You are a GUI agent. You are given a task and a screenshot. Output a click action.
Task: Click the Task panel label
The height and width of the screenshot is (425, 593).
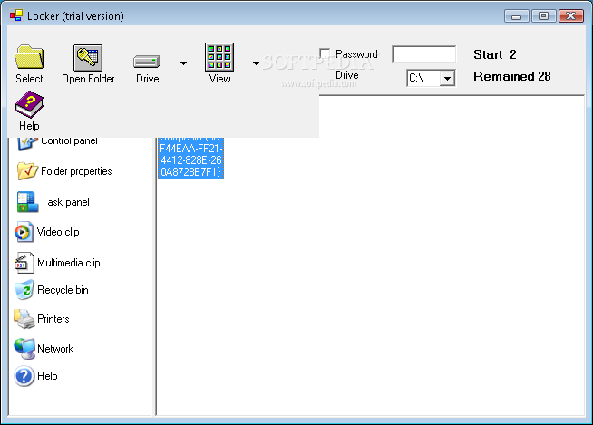(65, 202)
